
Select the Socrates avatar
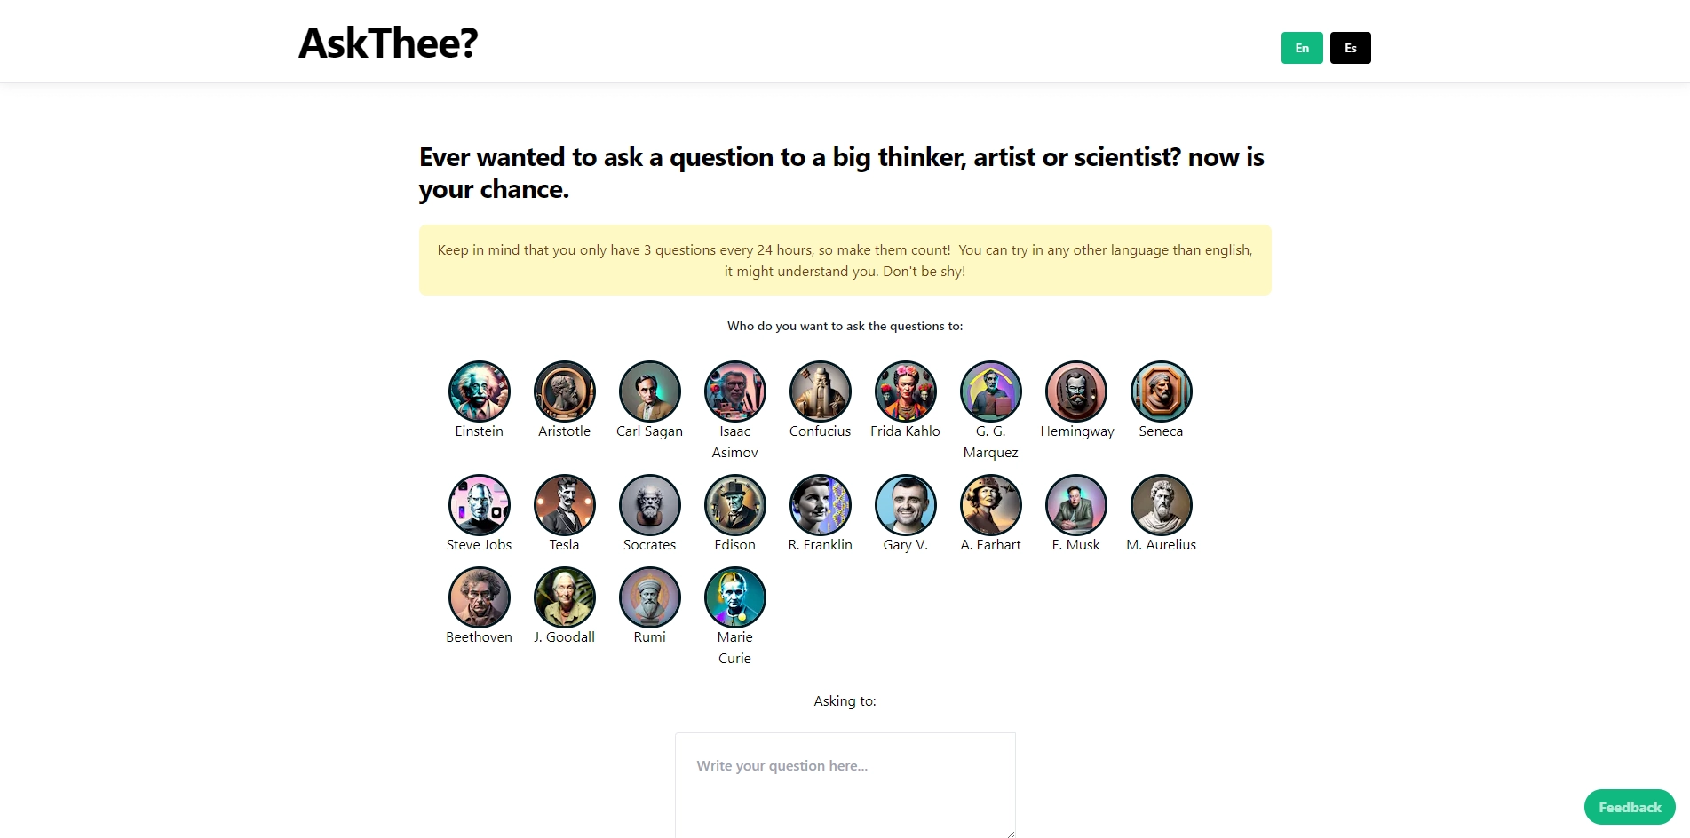(x=650, y=505)
